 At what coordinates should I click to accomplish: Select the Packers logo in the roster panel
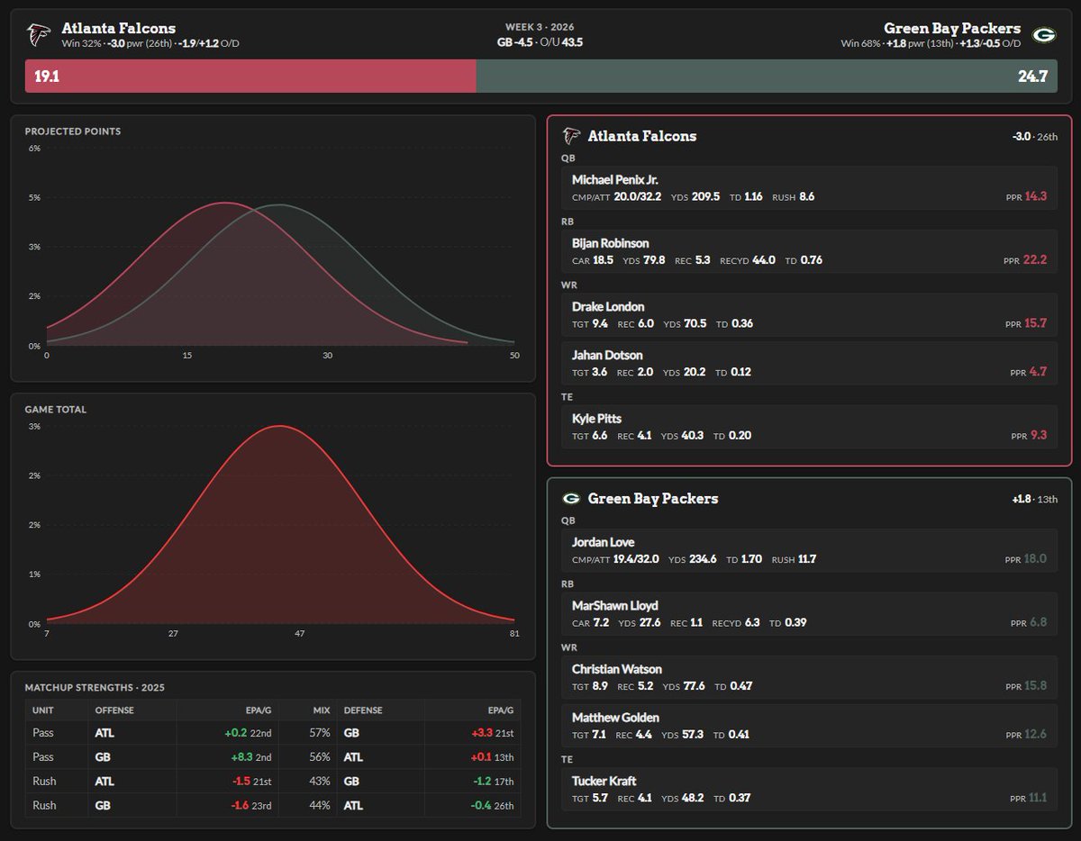[570, 498]
